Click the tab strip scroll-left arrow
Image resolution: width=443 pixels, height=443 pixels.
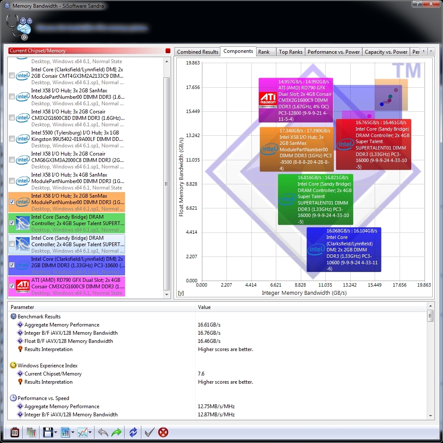coord(424,51)
